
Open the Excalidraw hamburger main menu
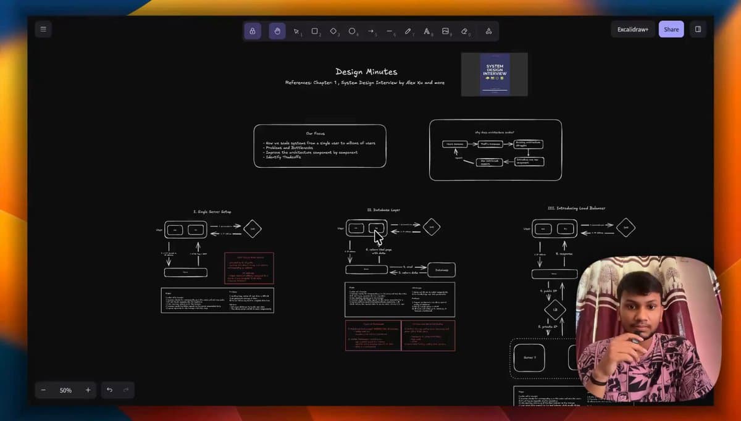pyautogui.click(x=43, y=29)
